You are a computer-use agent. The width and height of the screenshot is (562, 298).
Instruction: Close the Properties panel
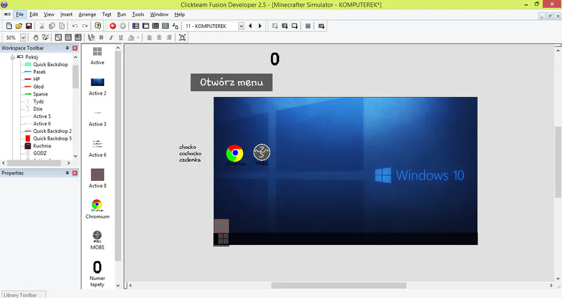(75, 173)
